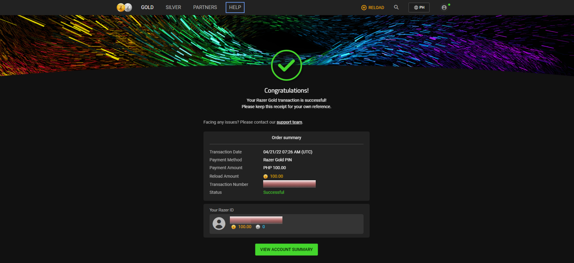Click the Transaction Date value
This screenshot has height=263, width=574.
click(287, 152)
